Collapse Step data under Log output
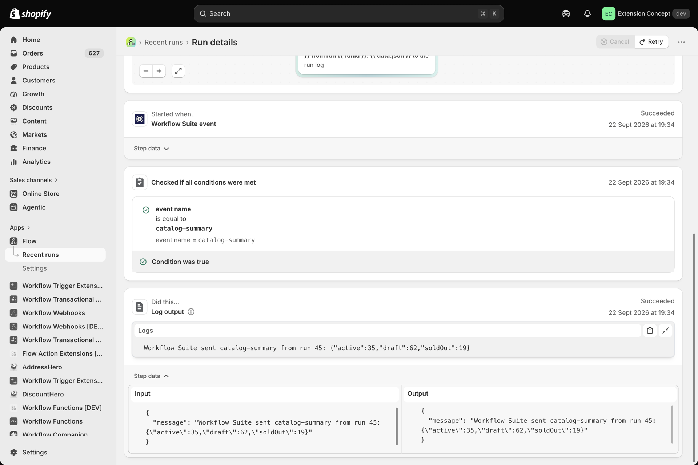This screenshot has width=698, height=465. [151, 376]
